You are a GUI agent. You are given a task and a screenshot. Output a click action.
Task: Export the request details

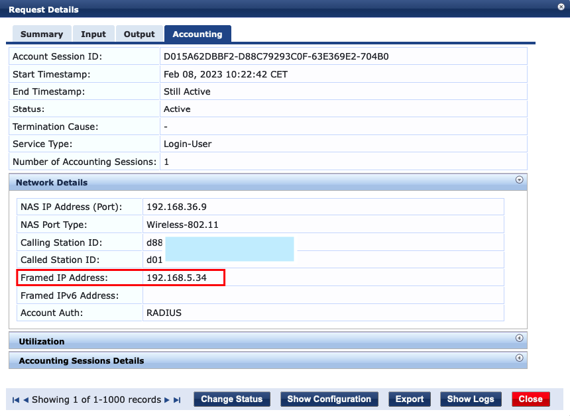coord(409,399)
